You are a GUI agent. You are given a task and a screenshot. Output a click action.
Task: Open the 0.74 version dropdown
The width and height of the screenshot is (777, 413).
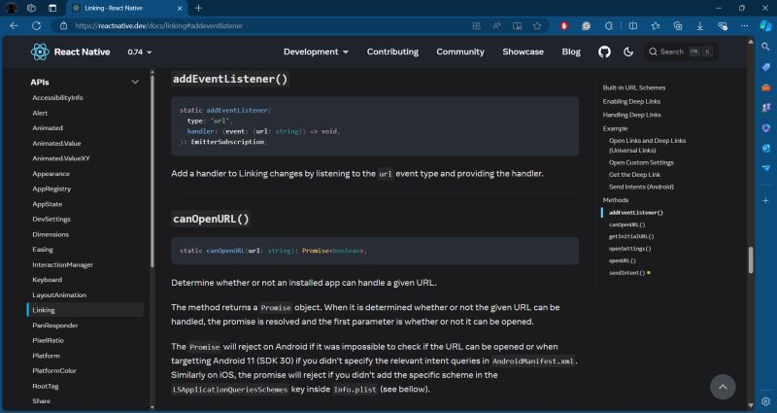[141, 52]
